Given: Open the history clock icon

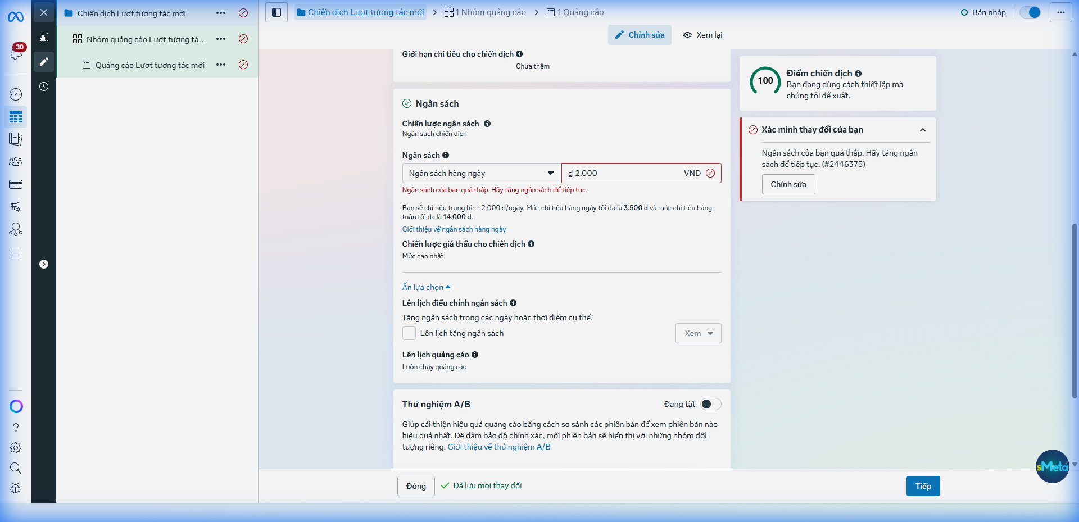Looking at the screenshot, I should [x=44, y=87].
